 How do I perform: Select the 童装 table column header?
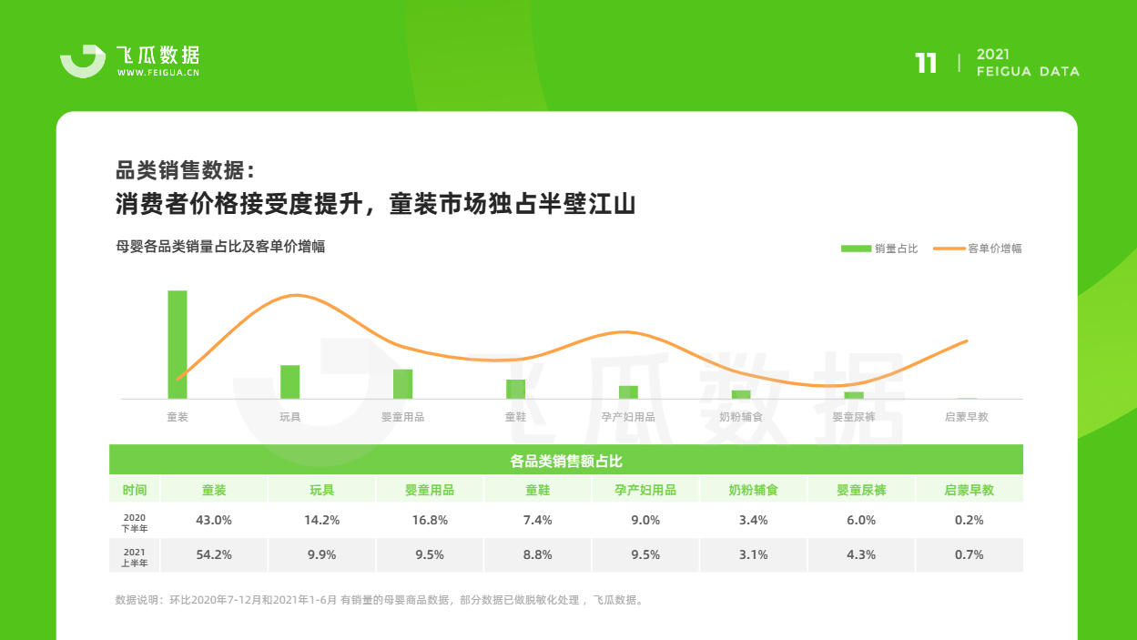215,490
